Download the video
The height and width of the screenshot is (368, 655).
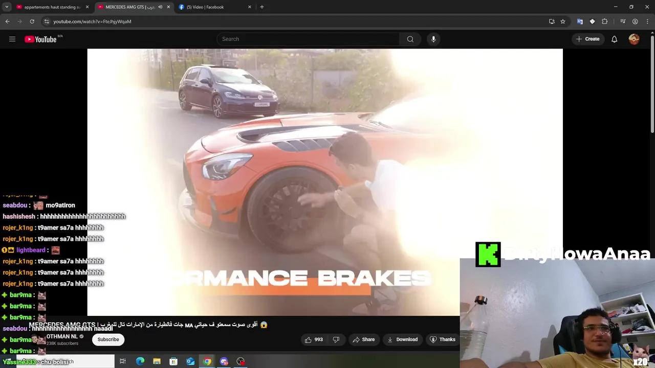(x=402, y=339)
